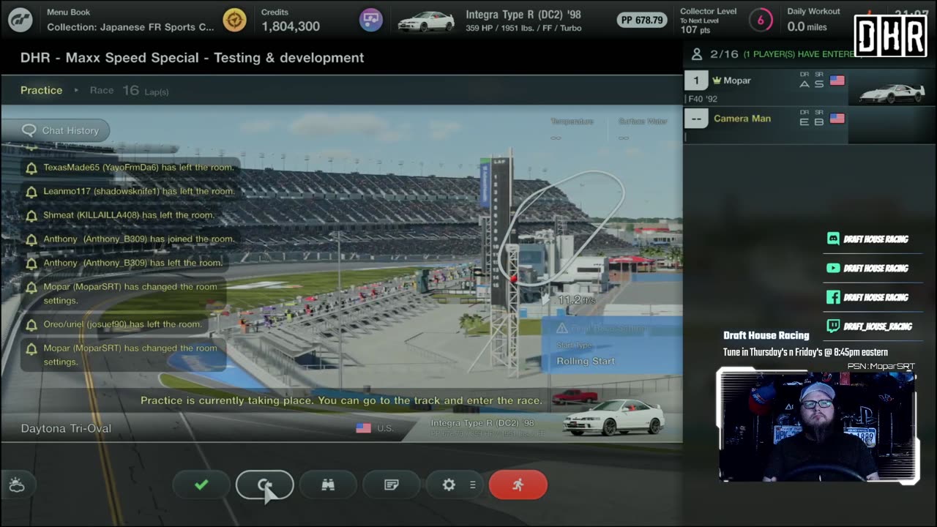Select the Integra Type R car thumbnail in header
937x527 pixels.
pyautogui.click(x=426, y=21)
